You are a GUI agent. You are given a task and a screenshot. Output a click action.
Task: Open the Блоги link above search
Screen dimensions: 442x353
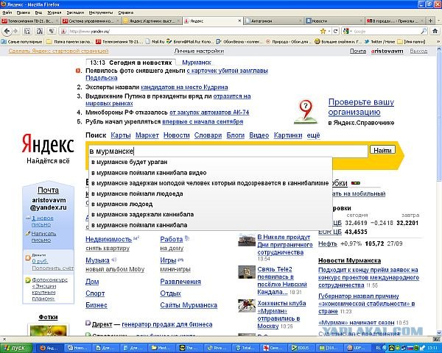[236, 135]
